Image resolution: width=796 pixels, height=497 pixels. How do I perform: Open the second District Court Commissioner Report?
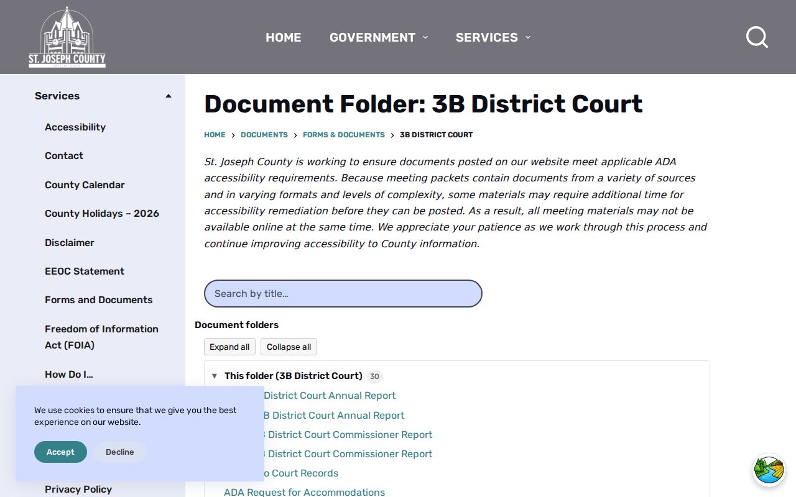coord(348,454)
